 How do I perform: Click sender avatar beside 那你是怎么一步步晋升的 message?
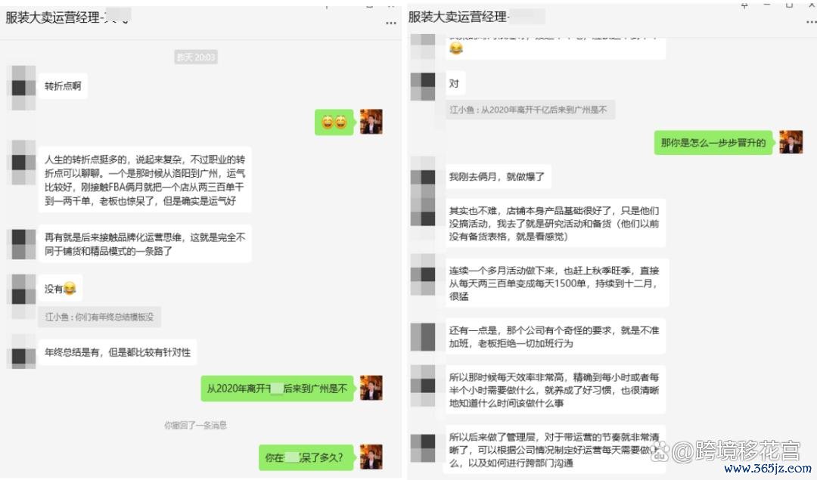[x=791, y=141]
